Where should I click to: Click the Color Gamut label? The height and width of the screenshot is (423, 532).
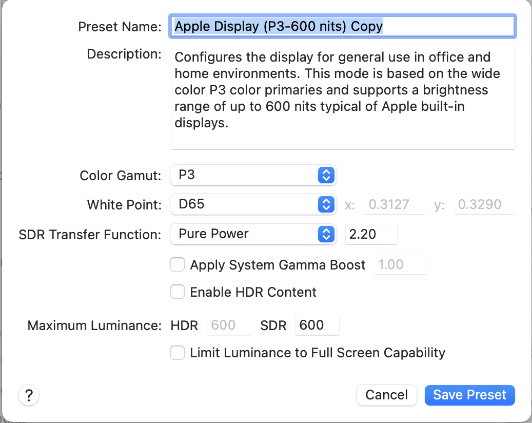(x=121, y=176)
